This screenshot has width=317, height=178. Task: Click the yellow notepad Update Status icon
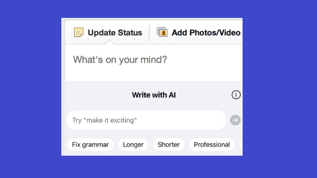coord(78,32)
